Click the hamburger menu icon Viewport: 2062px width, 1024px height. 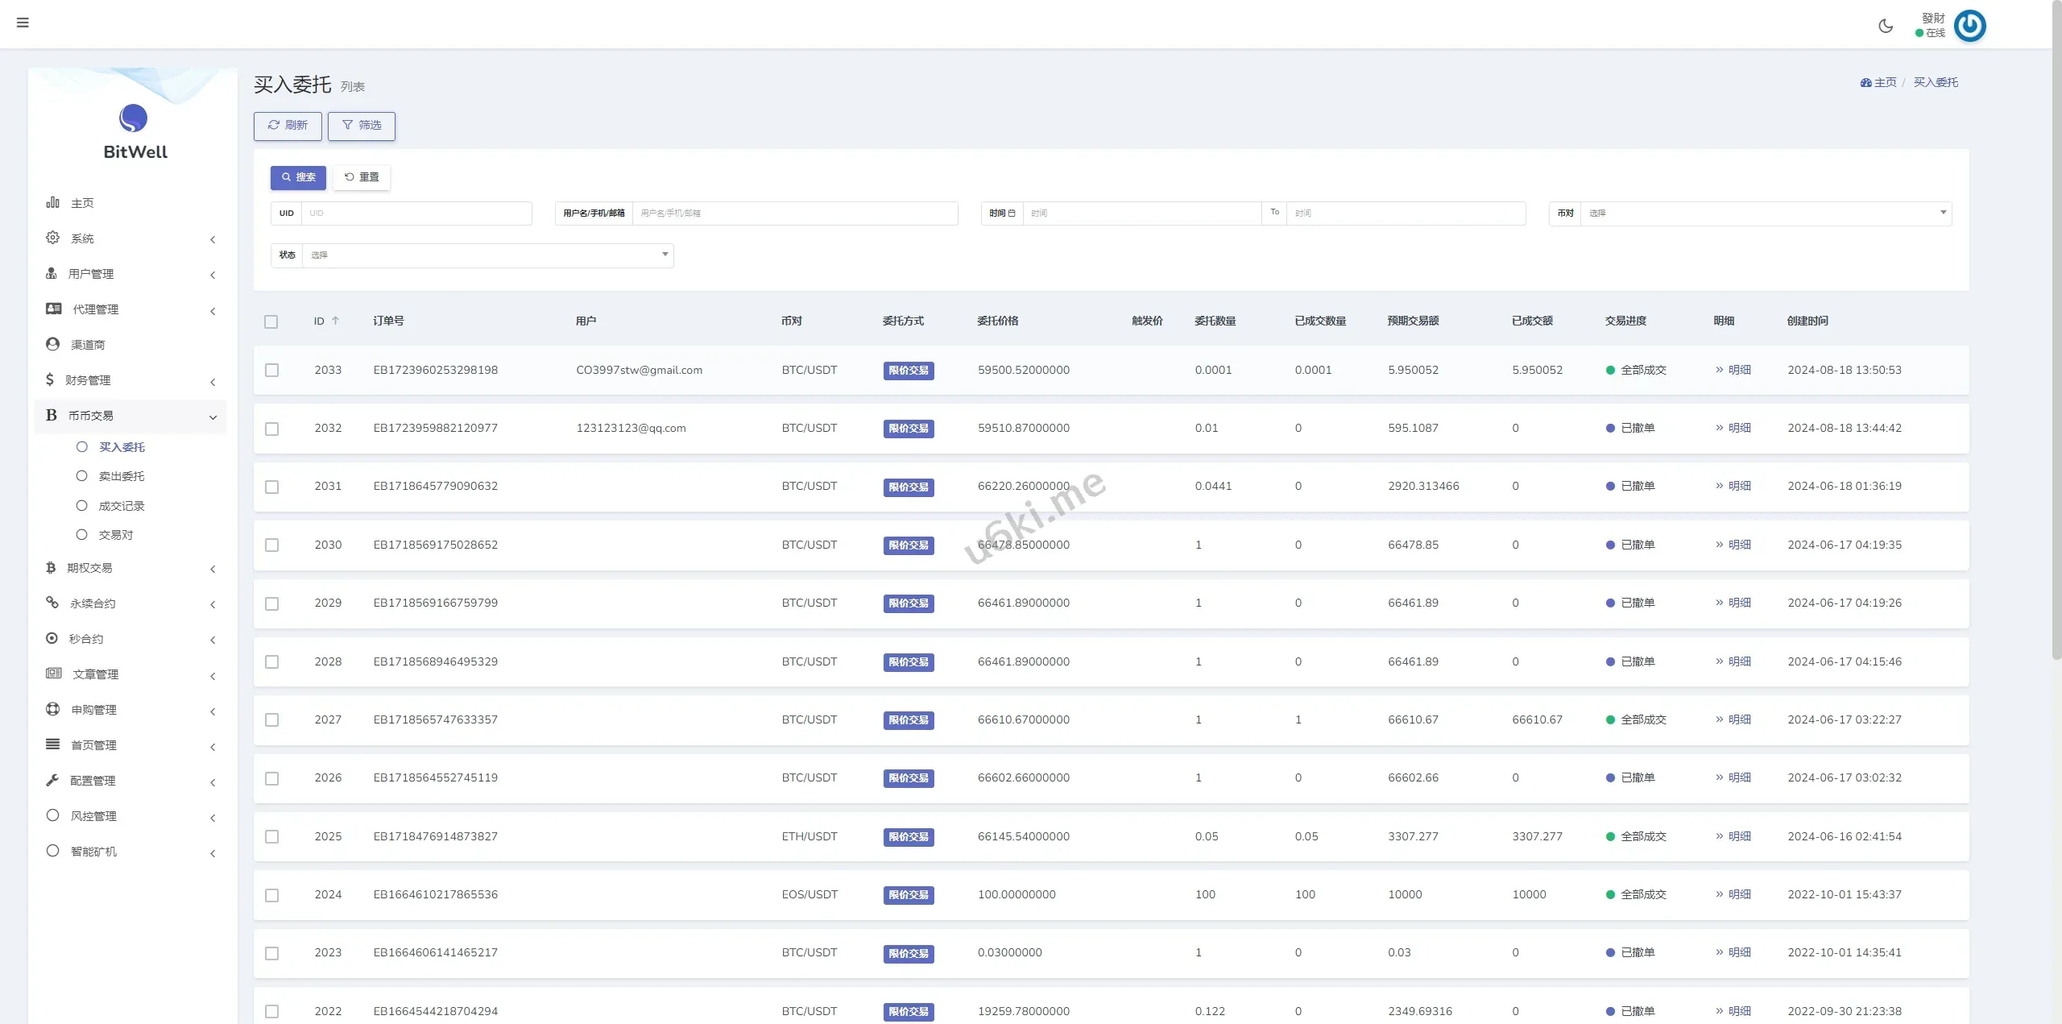(x=23, y=23)
